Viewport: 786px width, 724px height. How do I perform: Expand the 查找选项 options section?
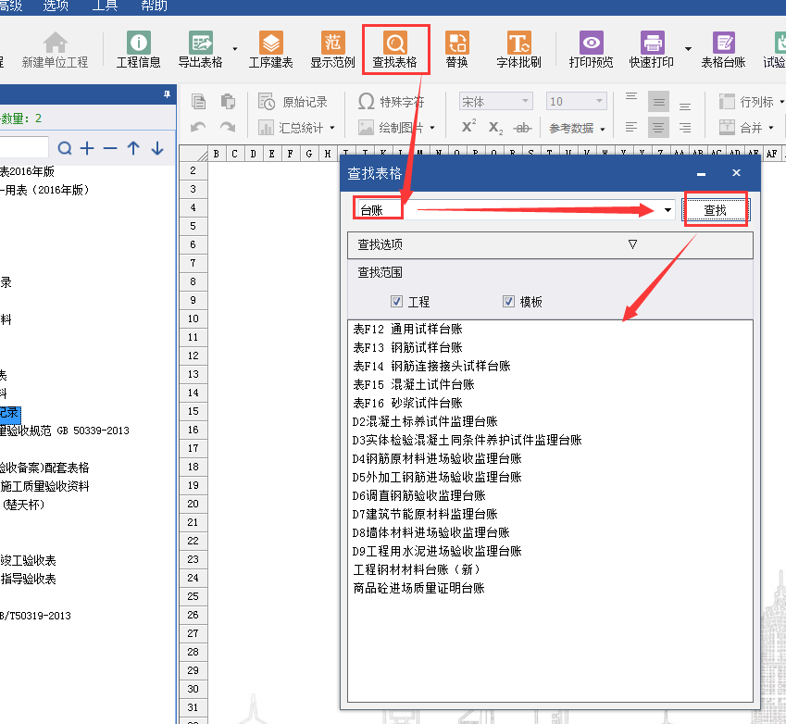[x=633, y=245]
